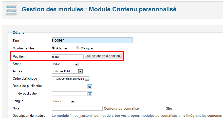The width and height of the screenshot is (223, 118).
Task: Open calendar for Fin de publication
Action: click(x=90, y=94)
